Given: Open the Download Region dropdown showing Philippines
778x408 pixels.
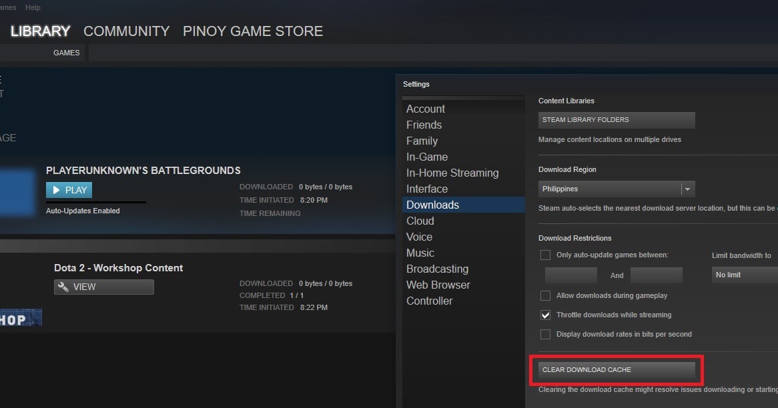Looking at the screenshot, I should click(617, 189).
